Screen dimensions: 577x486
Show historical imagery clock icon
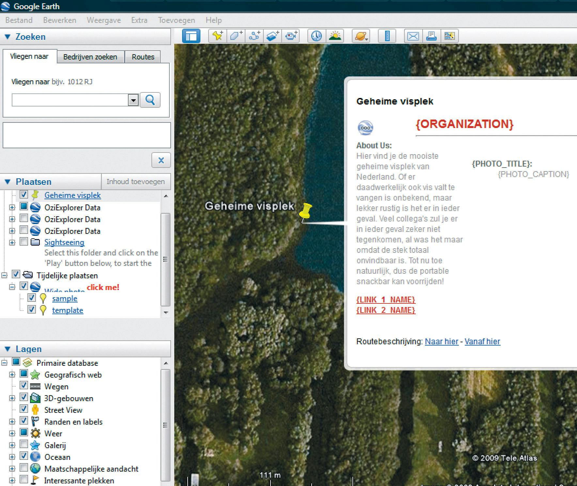[316, 36]
